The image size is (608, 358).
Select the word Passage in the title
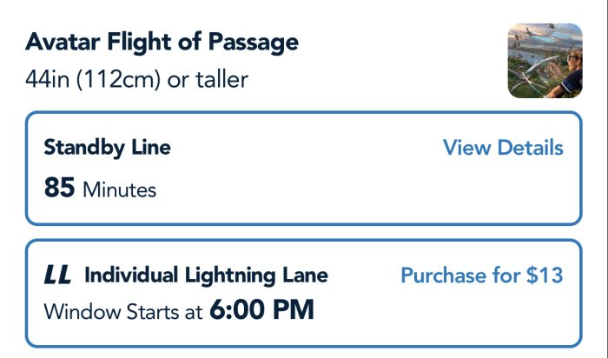coord(254,43)
